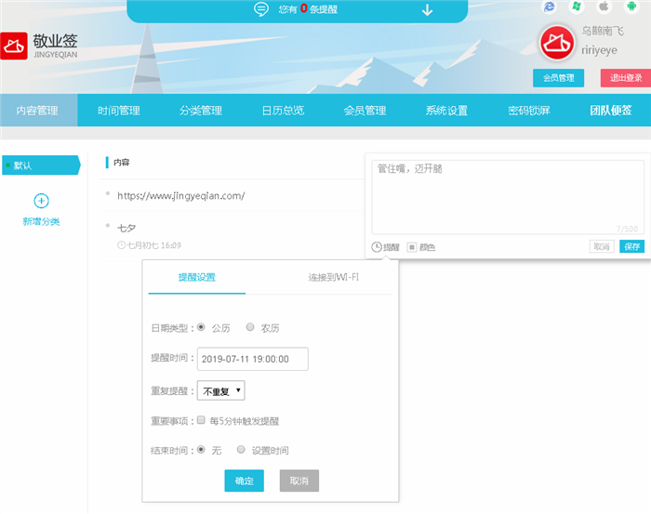Open the 日历总览 nav item
Screen dimensions: 651x514
tap(283, 111)
